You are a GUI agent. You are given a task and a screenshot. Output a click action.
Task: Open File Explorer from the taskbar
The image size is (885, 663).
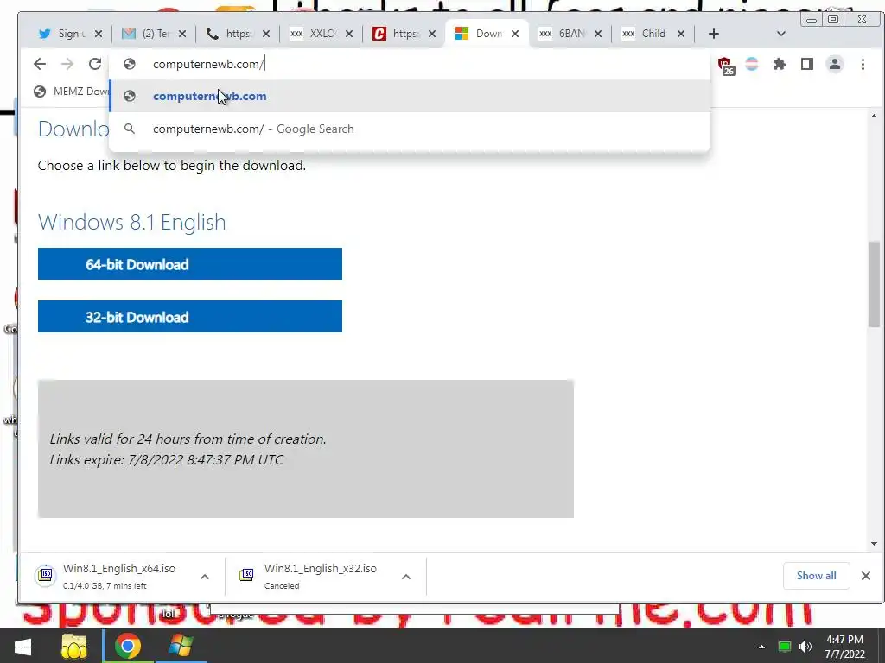pyautogui.click(x=74, y=646)
